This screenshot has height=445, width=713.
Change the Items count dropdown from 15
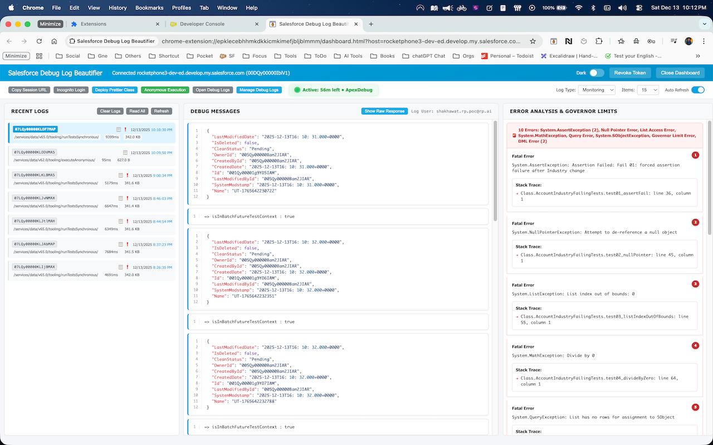point(648,89)
